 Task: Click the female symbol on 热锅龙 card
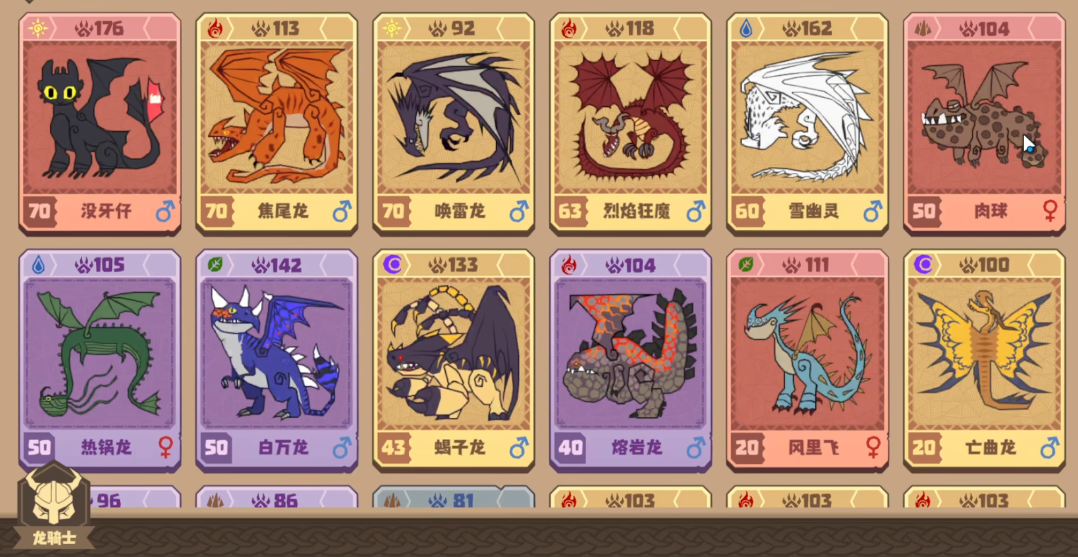tap(166, 447)
